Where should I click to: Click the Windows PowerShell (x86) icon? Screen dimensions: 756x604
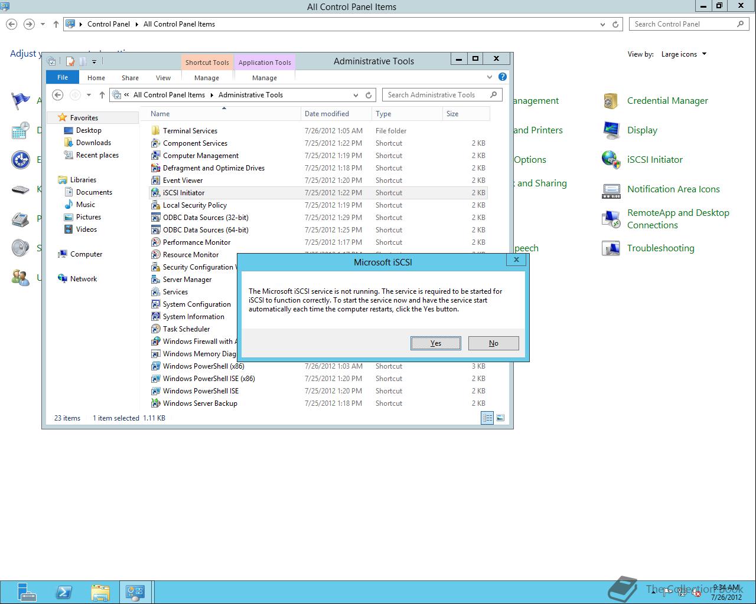[x=155, y=366]
